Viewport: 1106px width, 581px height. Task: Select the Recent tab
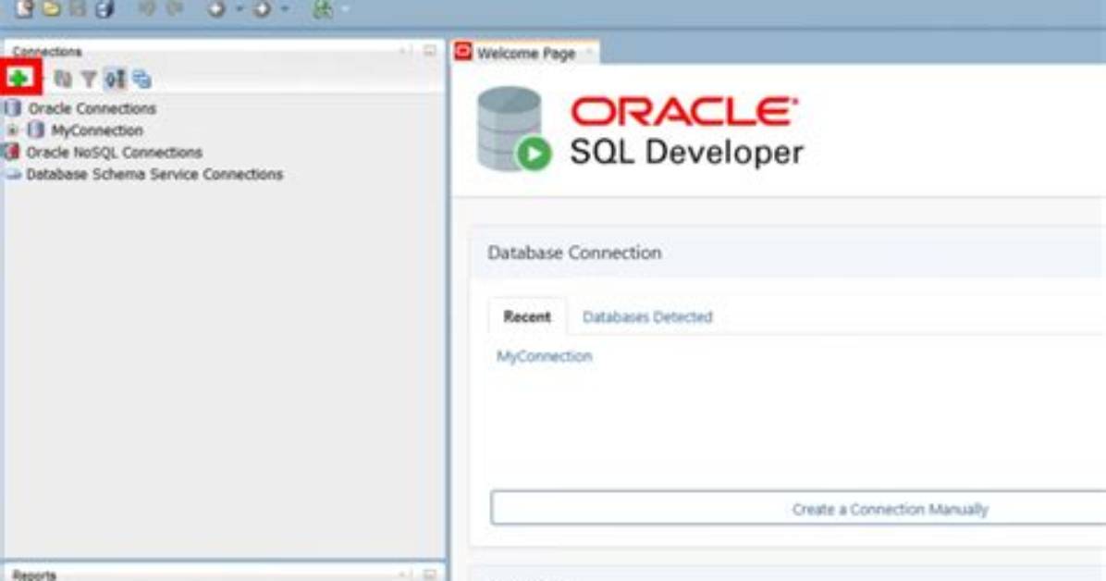coord(527,316)
